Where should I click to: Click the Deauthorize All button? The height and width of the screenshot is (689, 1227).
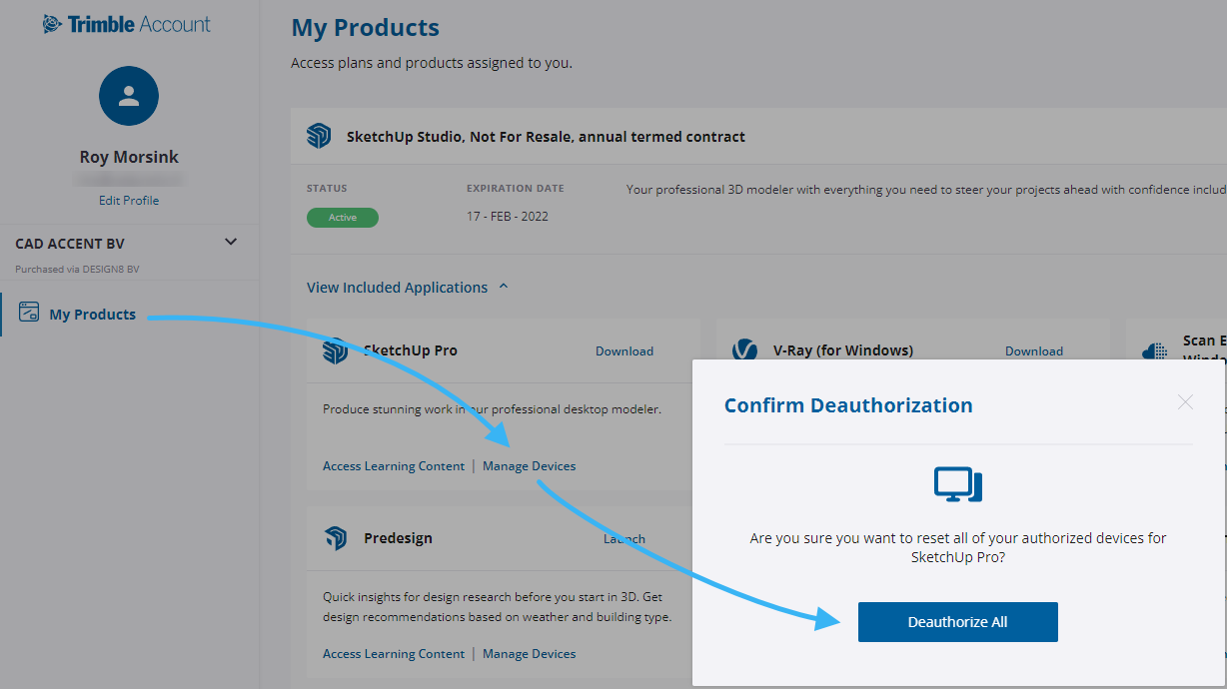point(958,622)
